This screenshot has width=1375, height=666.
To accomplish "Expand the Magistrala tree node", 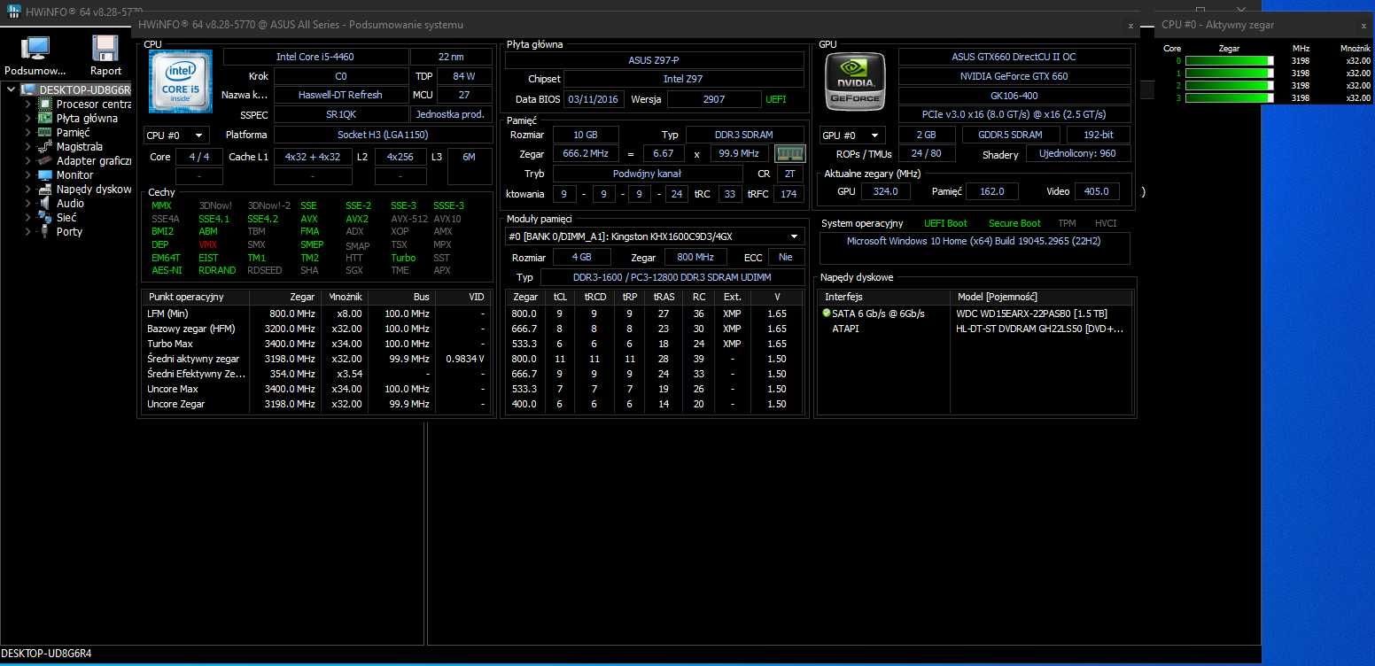I will click(x=28, y=146).
